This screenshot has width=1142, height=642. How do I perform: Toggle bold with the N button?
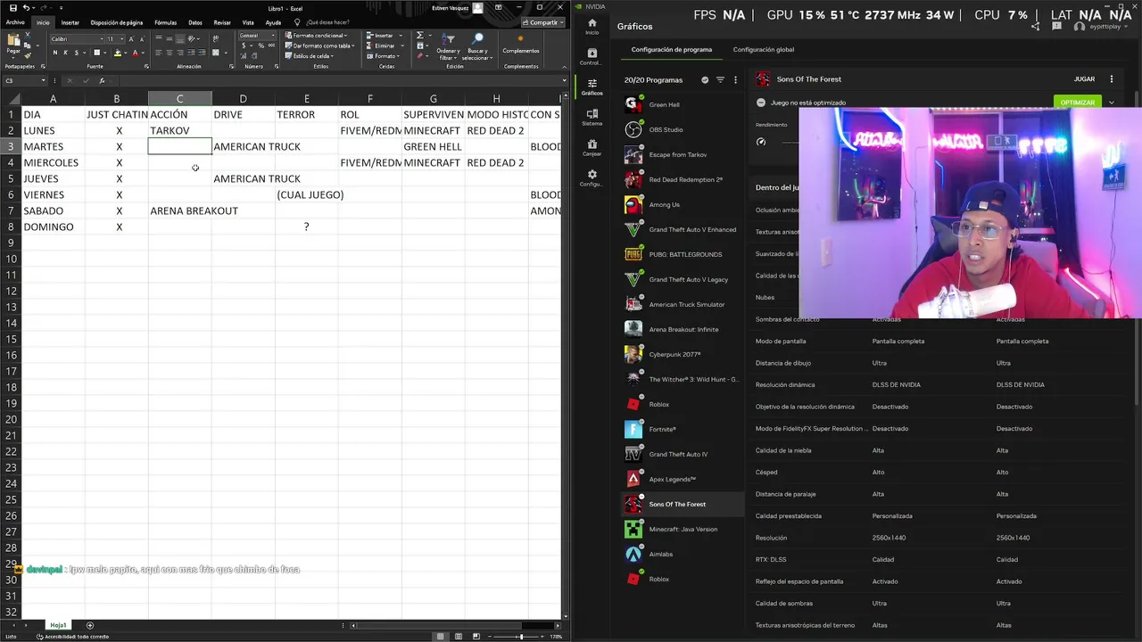click(54, 53)
